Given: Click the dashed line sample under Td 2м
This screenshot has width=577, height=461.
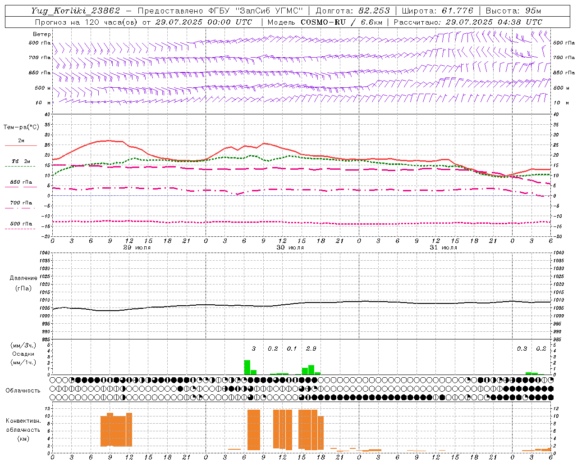Looking at the screenshot, I should (x=20, y=166).
